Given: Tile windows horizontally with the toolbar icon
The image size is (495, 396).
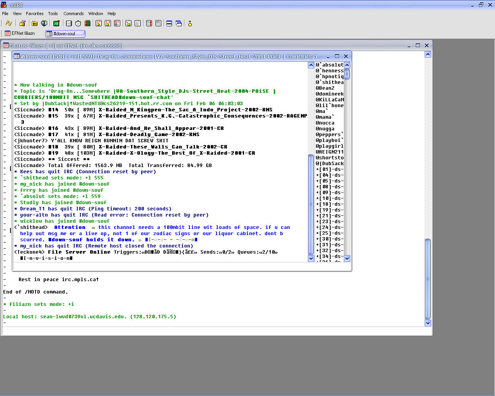Looking at the screenshot, I should pyautogui.click(x=169, y=23).
